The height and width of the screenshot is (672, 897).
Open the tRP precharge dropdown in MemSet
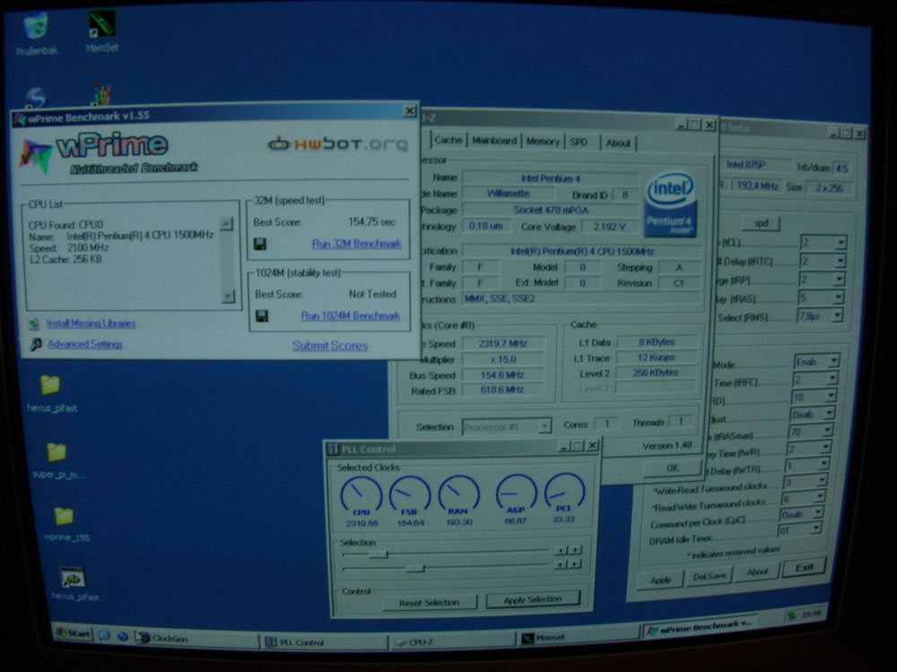(821, 280)
